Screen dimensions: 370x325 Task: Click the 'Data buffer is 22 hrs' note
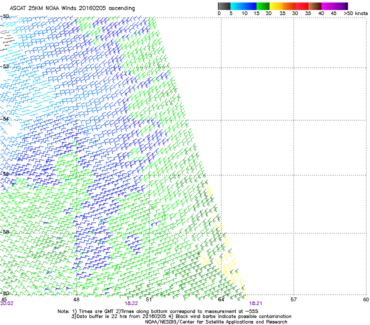click(x=181, y=316)
